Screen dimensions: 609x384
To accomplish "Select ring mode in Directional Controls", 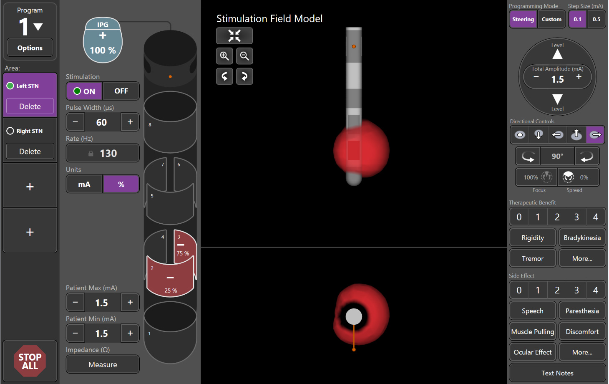I will point(520,135).
